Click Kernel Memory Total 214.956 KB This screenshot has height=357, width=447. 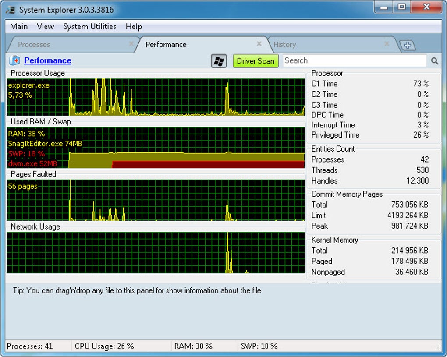coord(410,251)
